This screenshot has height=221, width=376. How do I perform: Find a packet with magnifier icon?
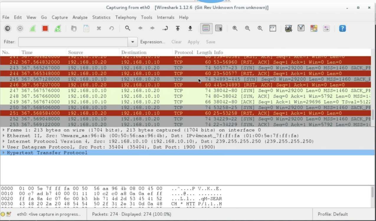pyautogui.click(x=127, y=28)
